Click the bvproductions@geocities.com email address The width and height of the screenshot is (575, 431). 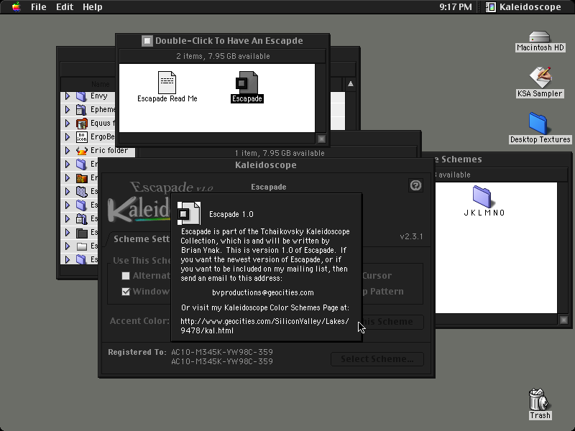pos(263,292)
